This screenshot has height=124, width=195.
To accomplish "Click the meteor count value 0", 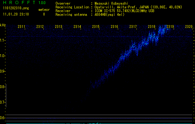I will [x=44, y=14].
